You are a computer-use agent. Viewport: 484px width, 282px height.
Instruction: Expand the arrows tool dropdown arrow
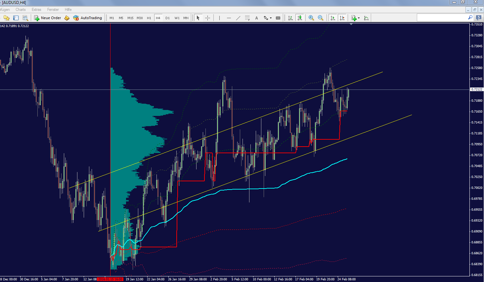(271, 18)
